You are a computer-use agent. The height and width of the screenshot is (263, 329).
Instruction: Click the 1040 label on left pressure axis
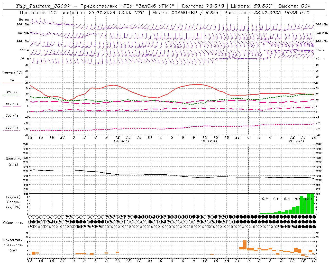coord(25,144)
